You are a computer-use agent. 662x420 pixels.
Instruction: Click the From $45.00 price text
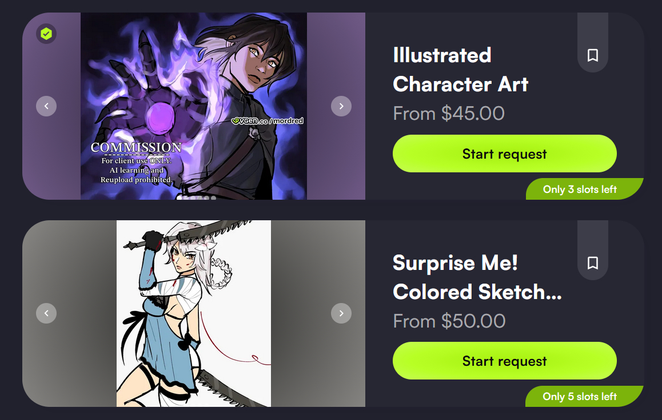tap(449, 114)
